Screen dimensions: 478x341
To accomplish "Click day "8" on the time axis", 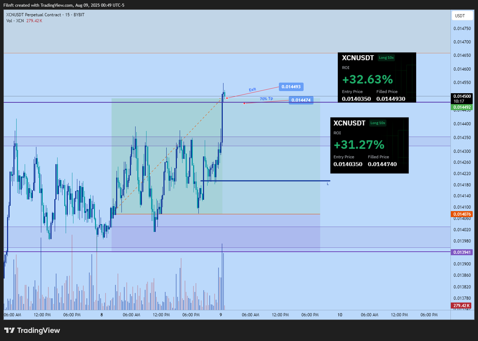I will pos(102,315).
